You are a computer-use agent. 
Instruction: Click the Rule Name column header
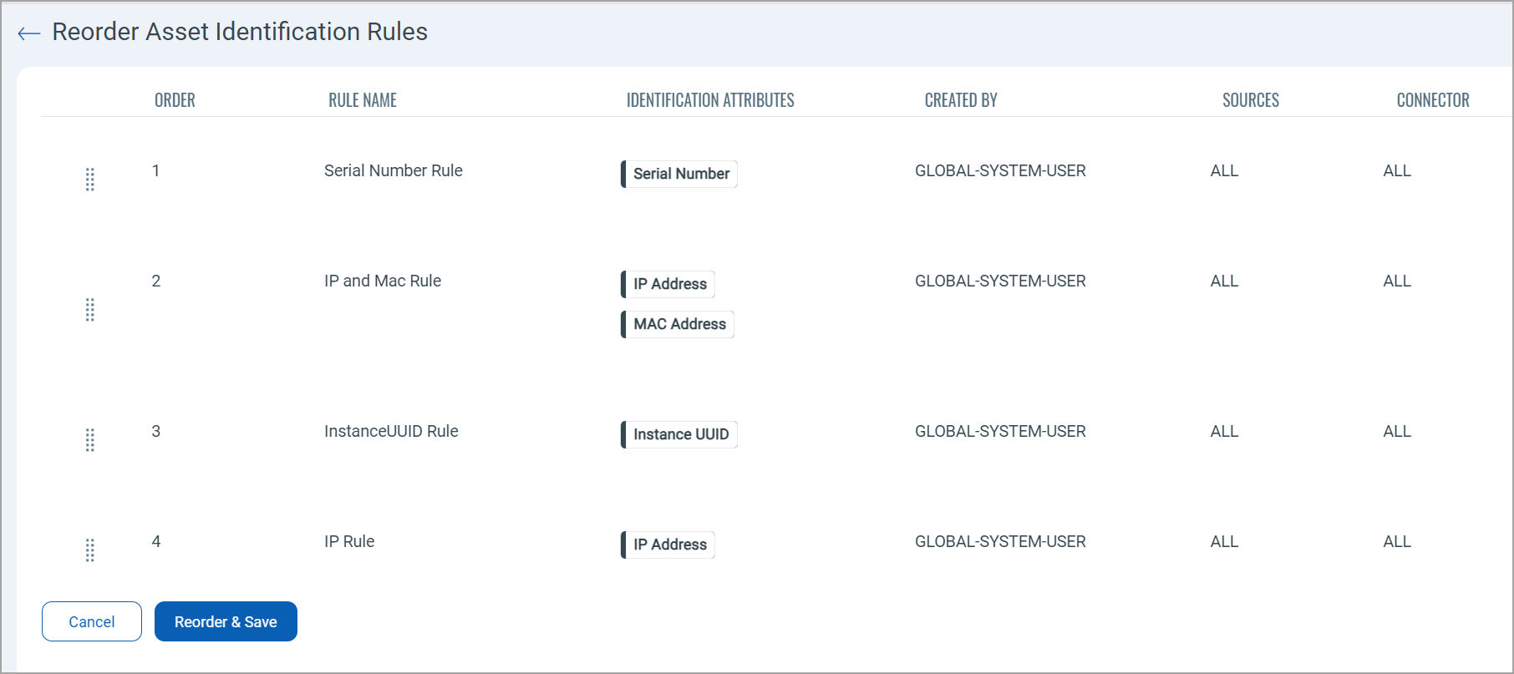[x=363, y=100]
